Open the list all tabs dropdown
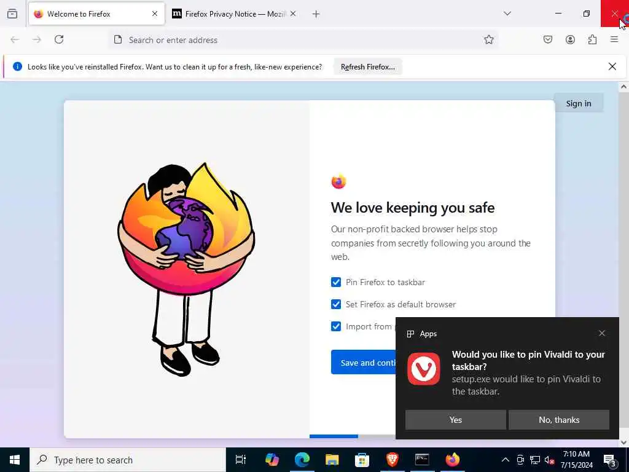This screenshot has width=629, height=472. [507, 14]
